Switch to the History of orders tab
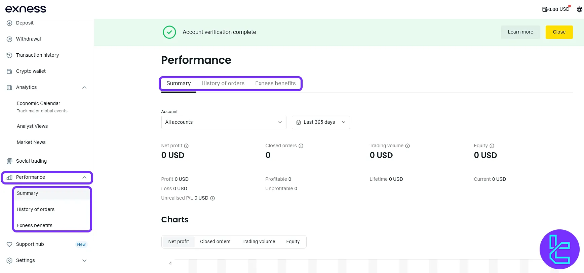The height and width of the screenshot is (273, 584). [x=223, y=83]
